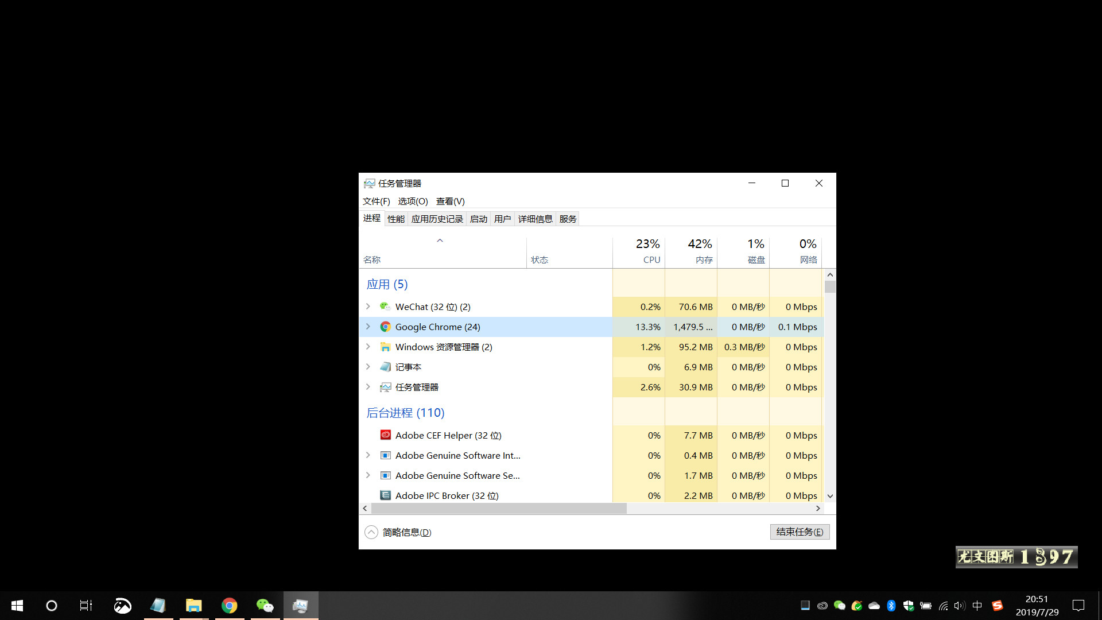Viewport: 1102px width, 620px height.
Task: Click the Windows 资源管理器 folder icon
Action: [x=385, y=347]
